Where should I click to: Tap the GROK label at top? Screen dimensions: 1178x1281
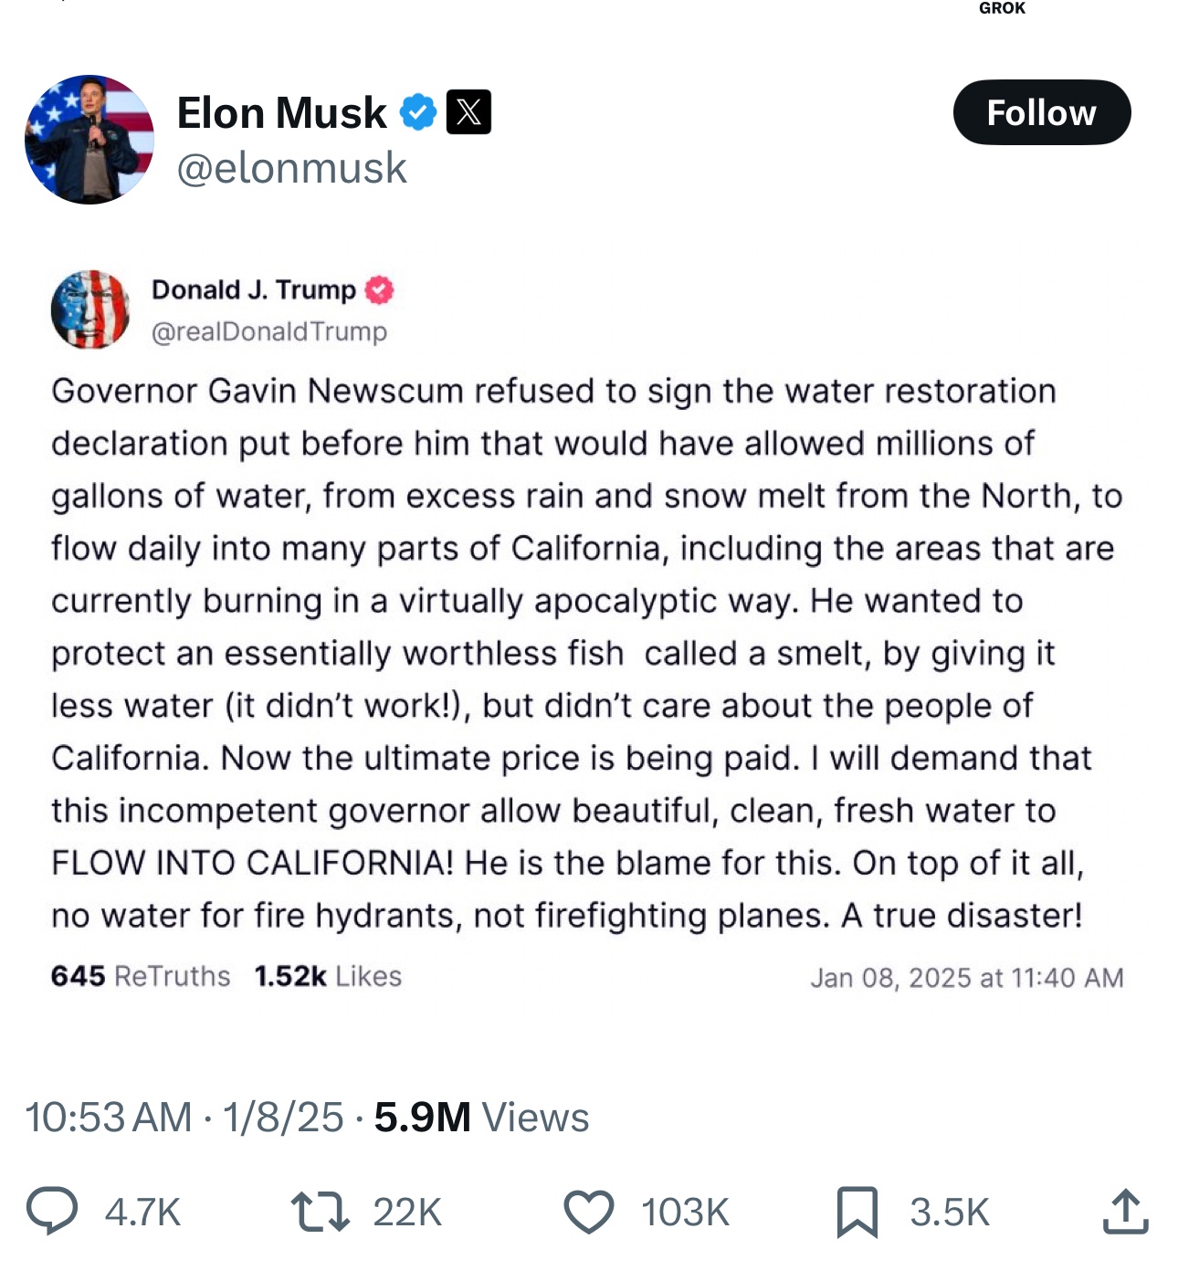(1002, 8)
